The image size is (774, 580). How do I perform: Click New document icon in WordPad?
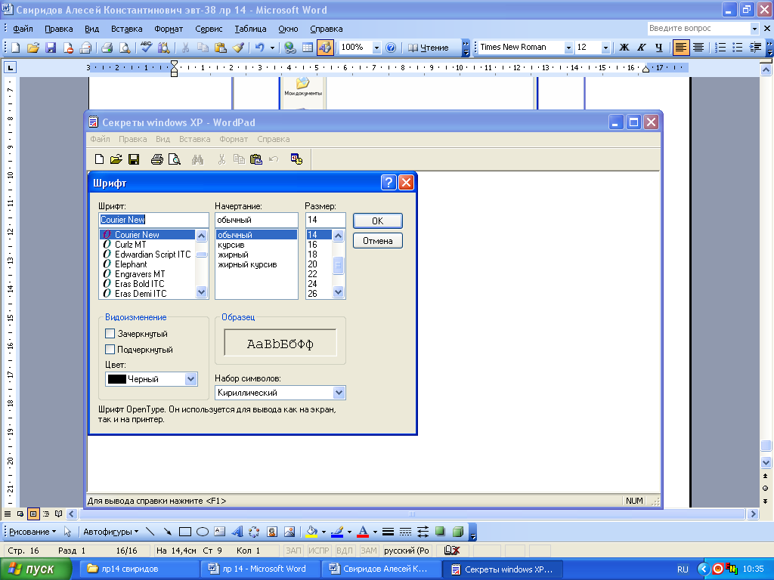coord(99,159)
